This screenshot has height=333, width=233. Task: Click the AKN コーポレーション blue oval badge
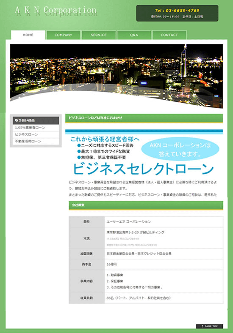click(180, 150)
